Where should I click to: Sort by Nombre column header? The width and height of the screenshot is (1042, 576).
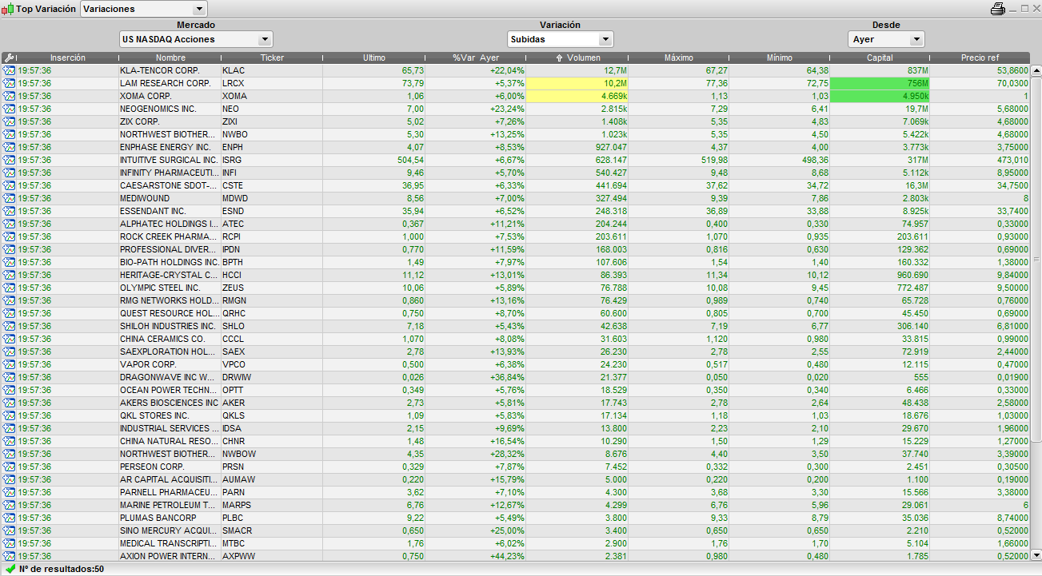170,58
